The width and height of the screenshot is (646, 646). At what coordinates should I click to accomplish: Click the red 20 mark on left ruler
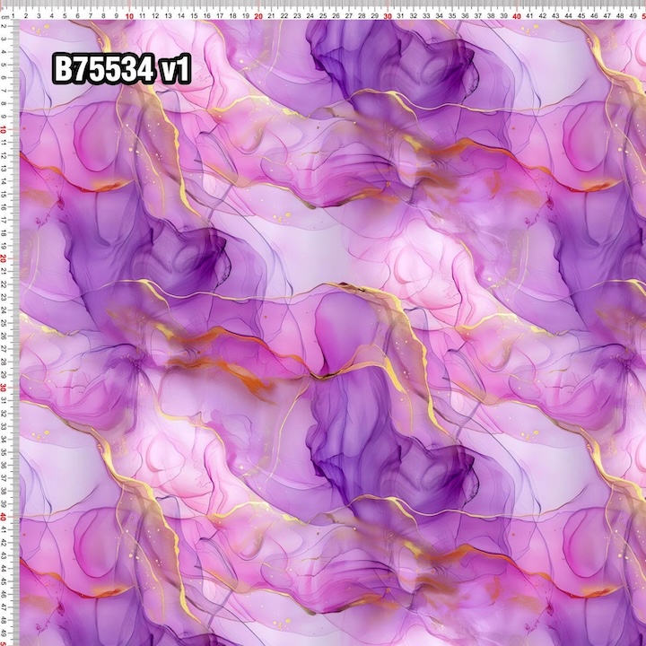(x=5, y=258)
